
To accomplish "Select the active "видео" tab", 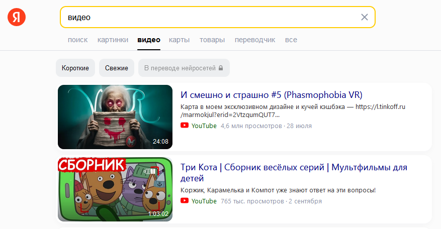I will pos(149,40).
